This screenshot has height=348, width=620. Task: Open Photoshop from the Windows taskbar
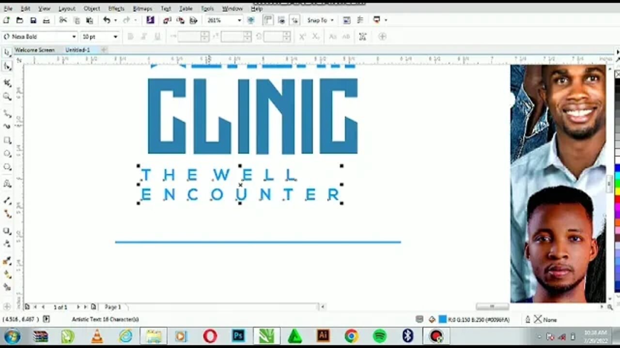click(238, 336)
